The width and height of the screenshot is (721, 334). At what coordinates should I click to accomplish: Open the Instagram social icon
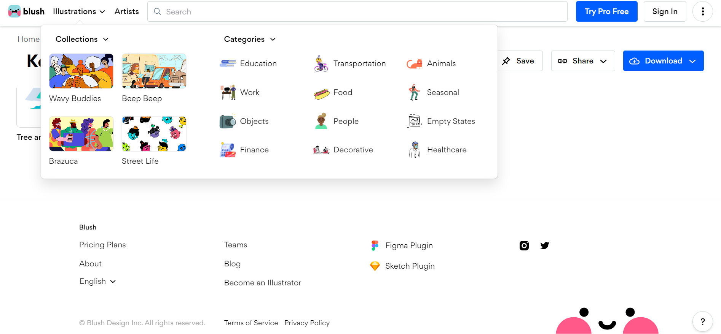coord(524,245)
